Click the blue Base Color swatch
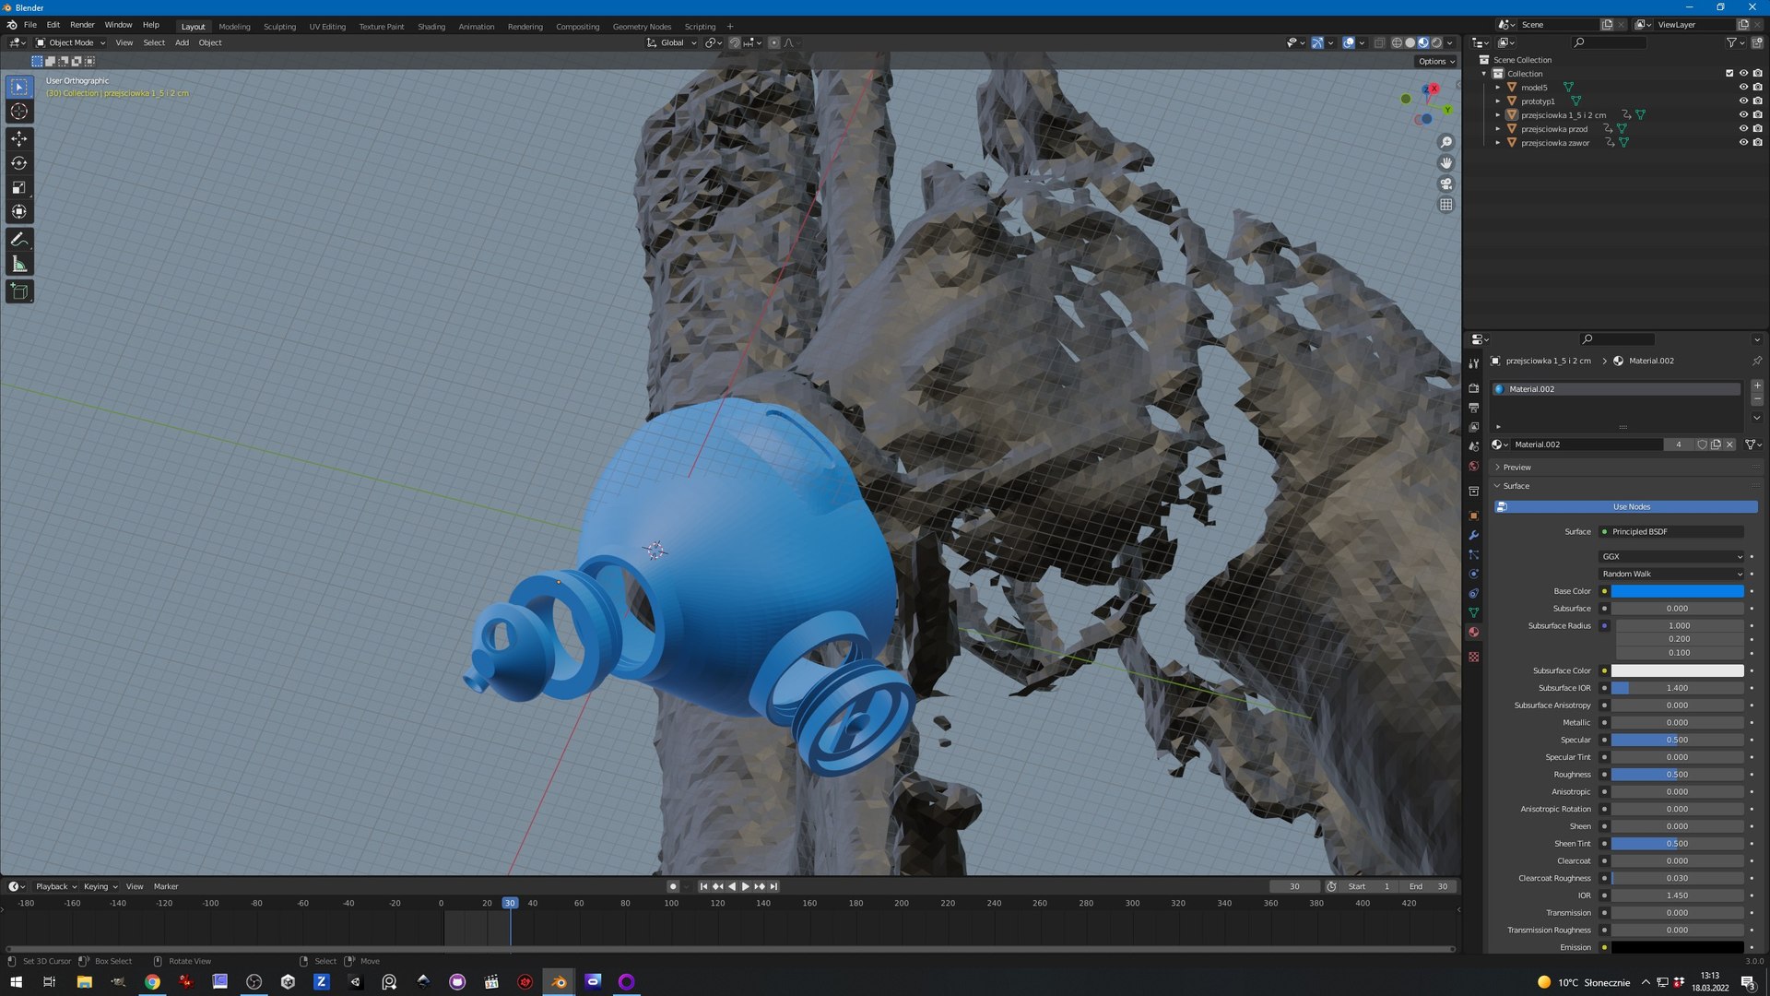 click(1677, 591)
